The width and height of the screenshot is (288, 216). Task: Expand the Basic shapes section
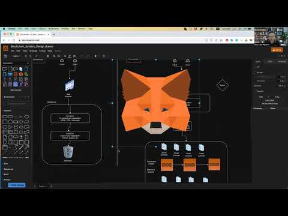pyautogui.click(x=6, y=175)
